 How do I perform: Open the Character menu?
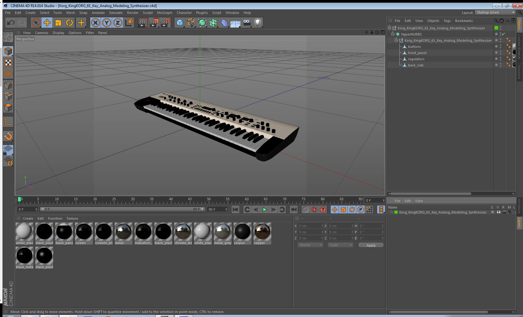(184, 13)
